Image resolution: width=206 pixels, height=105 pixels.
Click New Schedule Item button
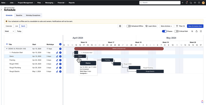tap(195, 26)
